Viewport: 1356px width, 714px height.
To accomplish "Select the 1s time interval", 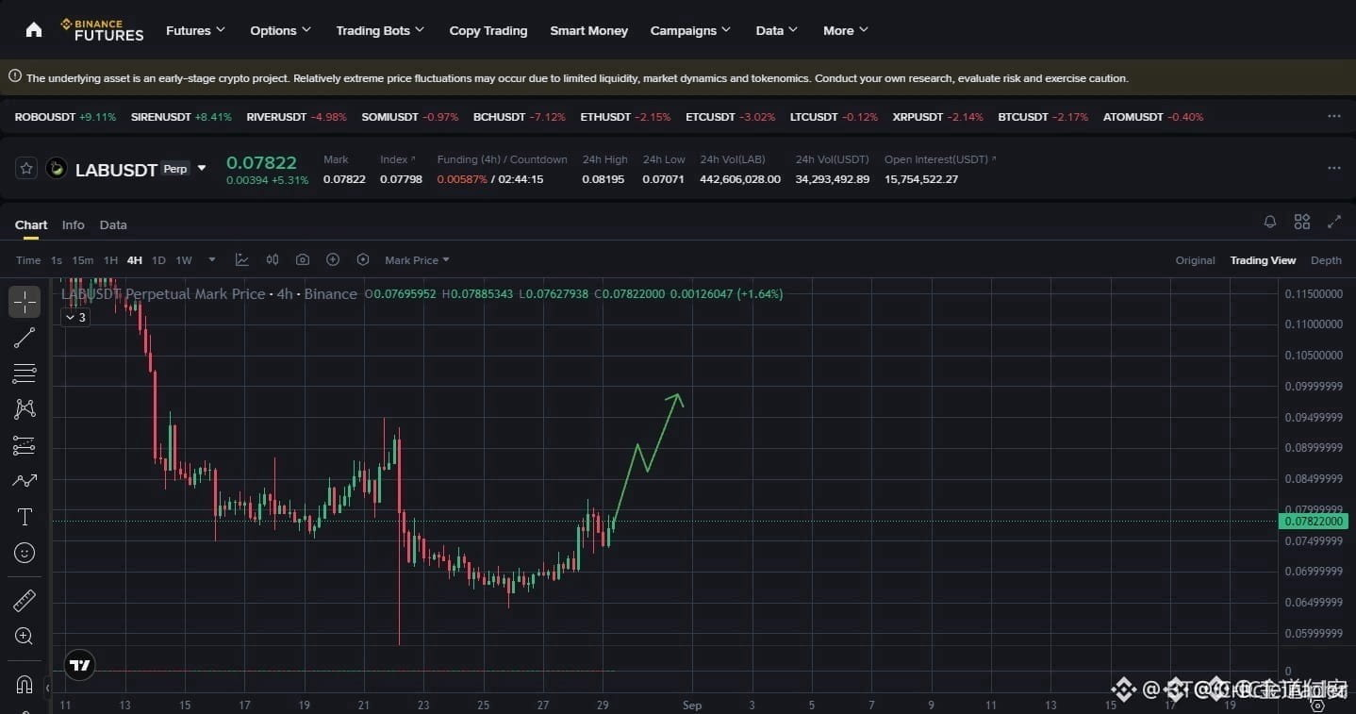I will click(57, 260).
